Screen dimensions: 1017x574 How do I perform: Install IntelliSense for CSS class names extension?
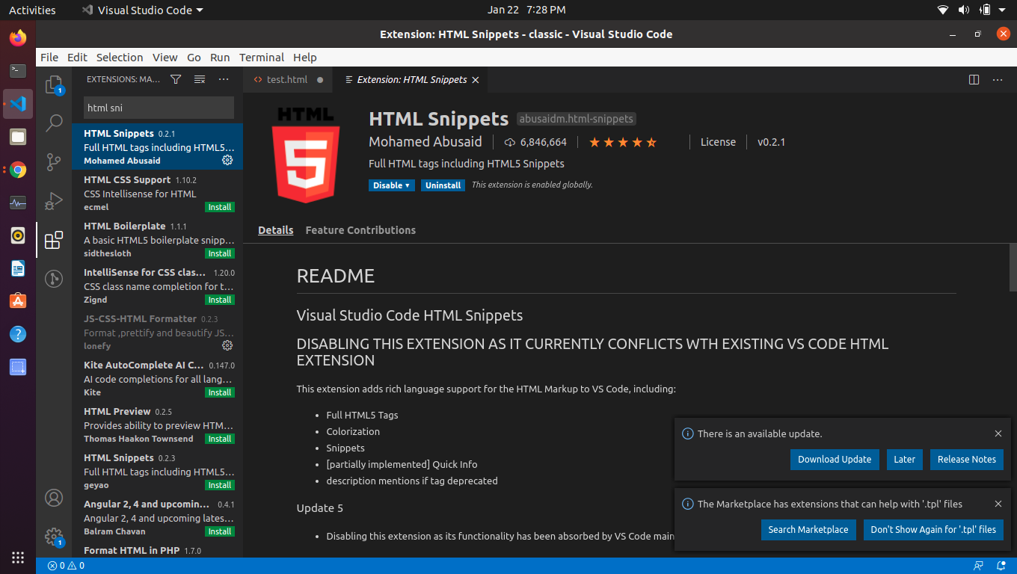[x=220, y=300]
